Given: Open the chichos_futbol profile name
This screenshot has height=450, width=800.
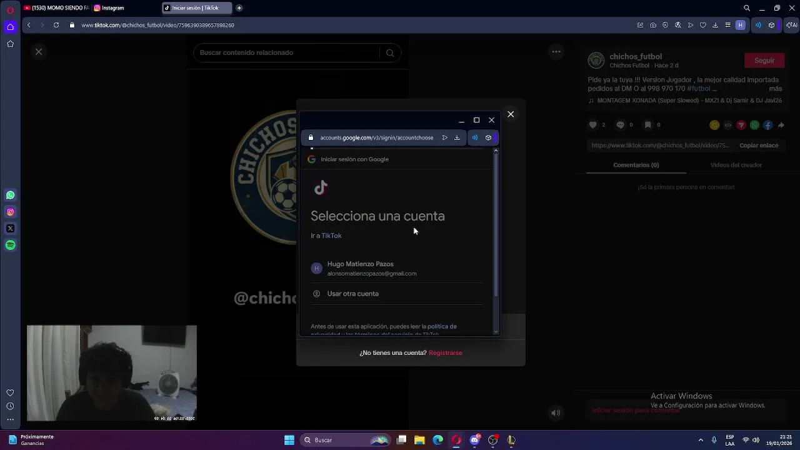Looking at the screenshot, I should tap(636, 56).
